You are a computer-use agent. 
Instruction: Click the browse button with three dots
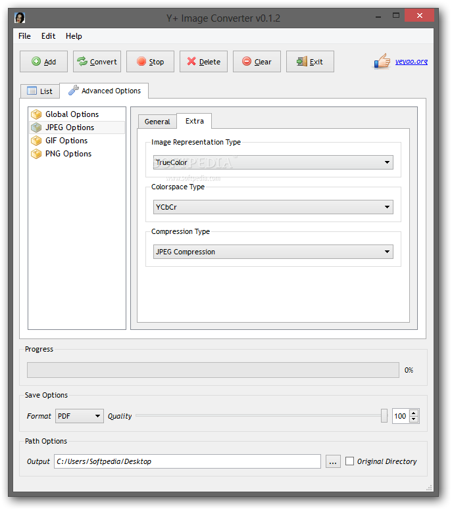333,461
